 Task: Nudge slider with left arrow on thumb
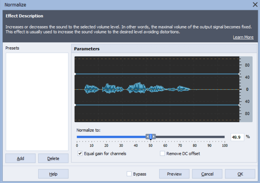pos(148,136)
